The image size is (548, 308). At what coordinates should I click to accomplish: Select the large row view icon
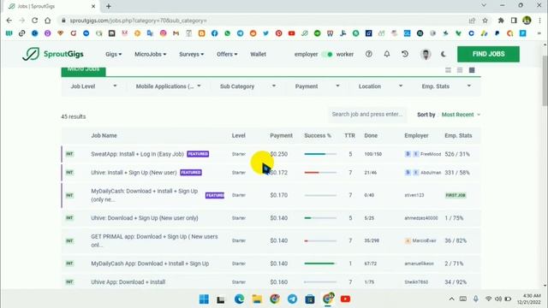pos(448,70)
